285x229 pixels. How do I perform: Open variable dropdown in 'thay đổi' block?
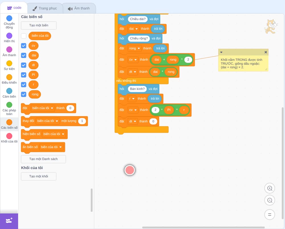48,121
